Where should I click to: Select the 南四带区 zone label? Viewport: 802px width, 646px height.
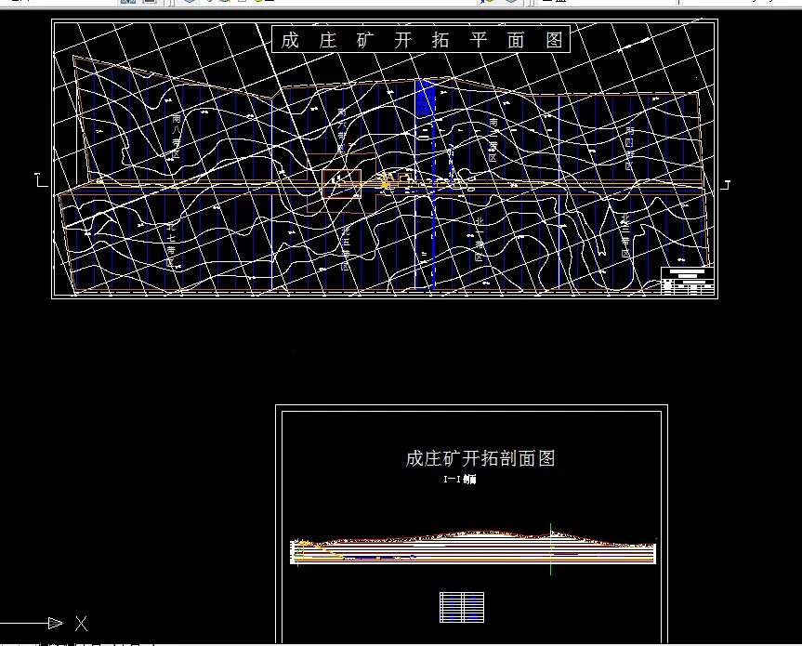coord(629,149)
